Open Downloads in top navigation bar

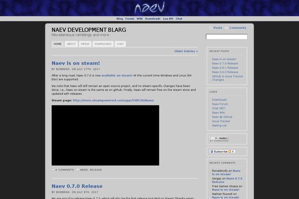pyautogui.click(x=153, y=19)
